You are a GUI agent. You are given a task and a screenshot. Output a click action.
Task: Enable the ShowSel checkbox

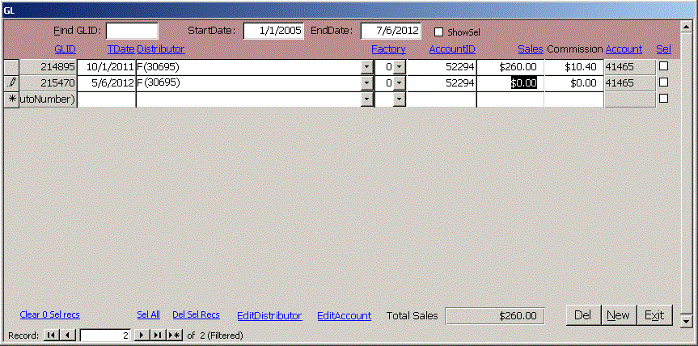pyautogui.click(x=438, y=32)
